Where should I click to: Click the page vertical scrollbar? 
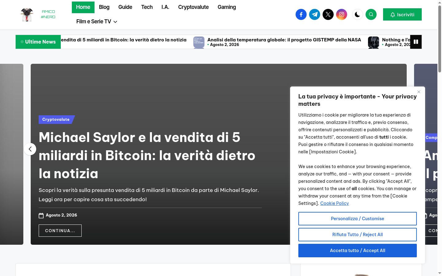click(440, 39)
